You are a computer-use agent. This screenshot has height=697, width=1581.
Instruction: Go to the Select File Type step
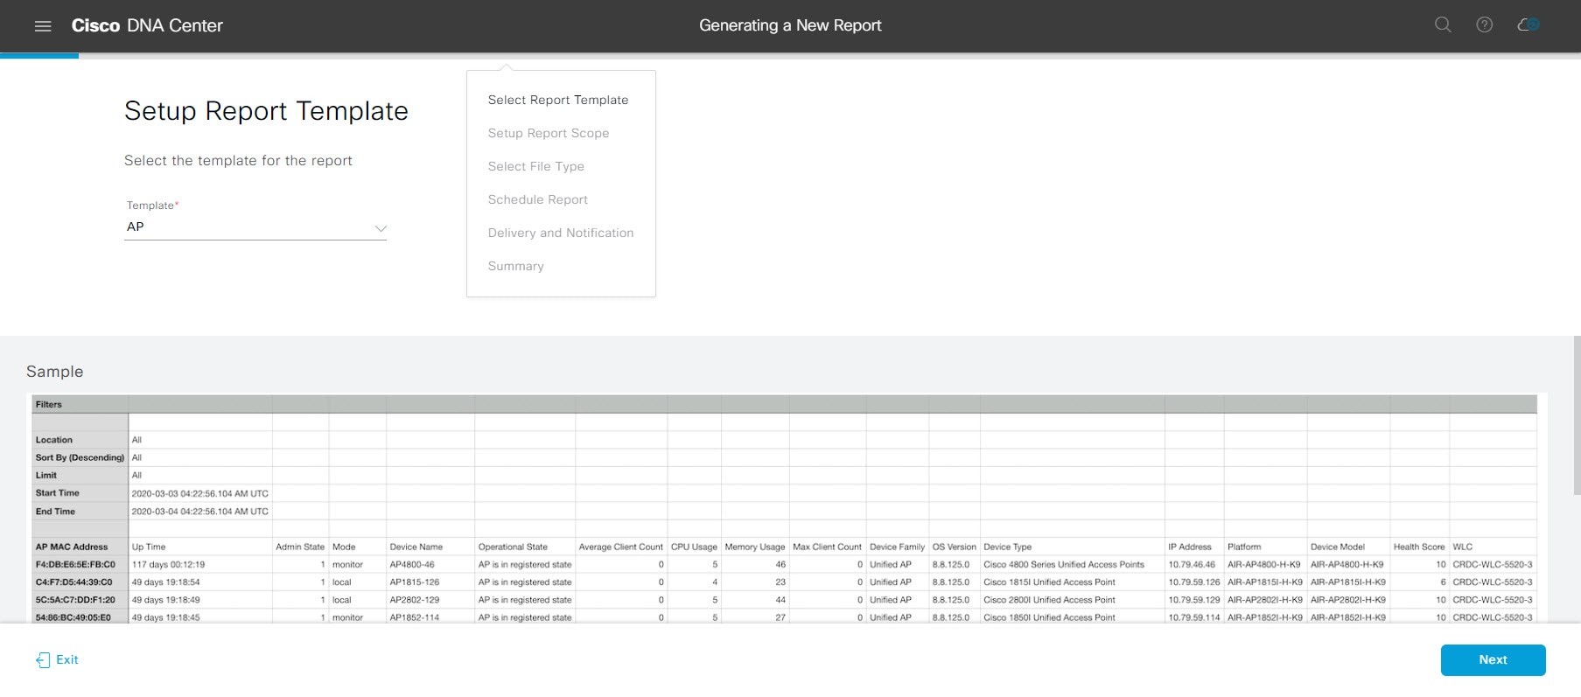pos(536,166)
